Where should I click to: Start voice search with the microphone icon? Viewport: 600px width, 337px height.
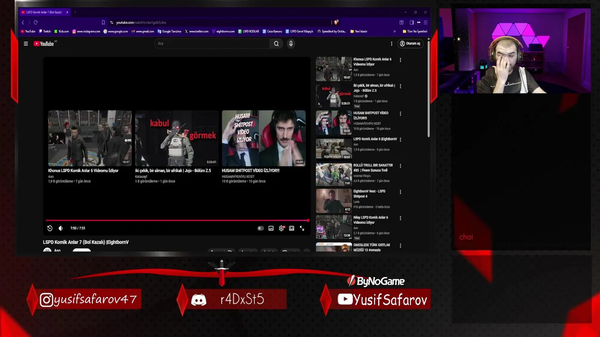coord(291,44)
